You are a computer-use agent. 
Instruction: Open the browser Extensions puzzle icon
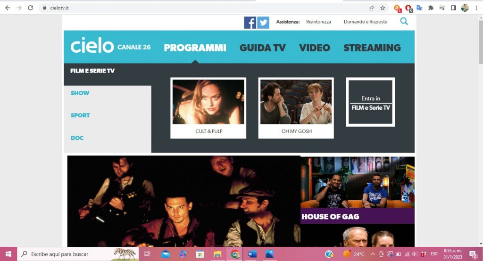click(x=430, y=8)
